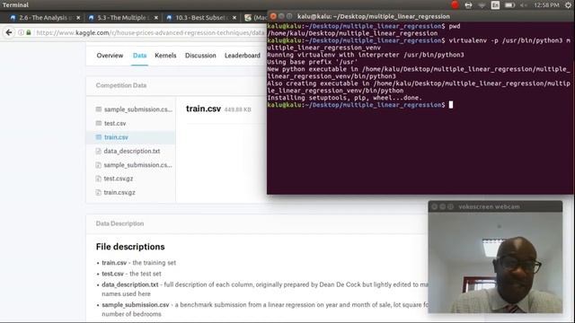Image resolution: width=575 pixels, height=323 pixels.
Task: Click the 'Terminal' app name in top panel
Action: click(x=15, y=5)
